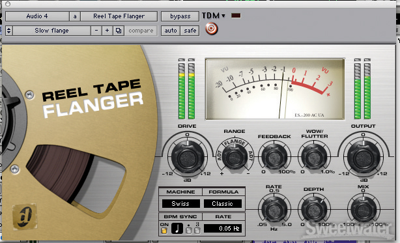Toggle BPM Sync ON button

click(164, 231)
